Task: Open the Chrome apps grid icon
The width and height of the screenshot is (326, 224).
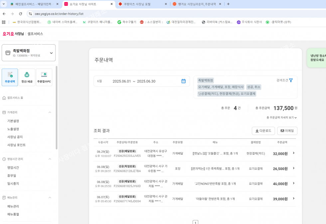Action: pyautogui.click(x=4, y=22)
